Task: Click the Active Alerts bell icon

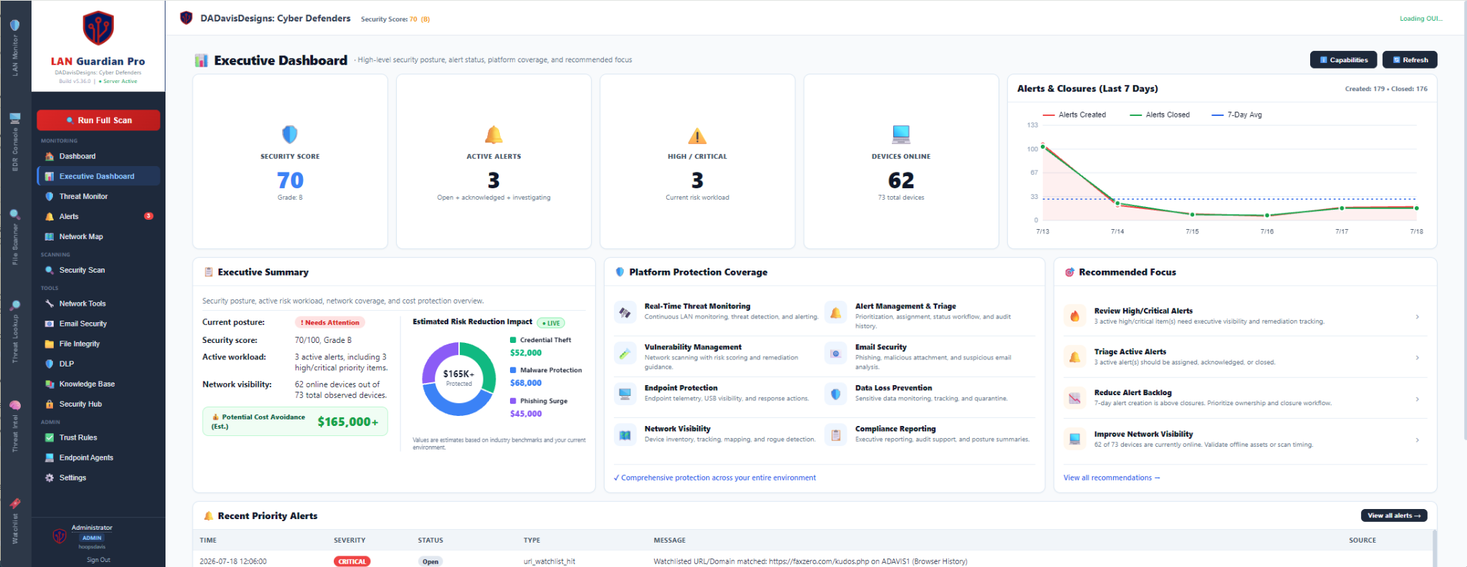Action: 494,134
